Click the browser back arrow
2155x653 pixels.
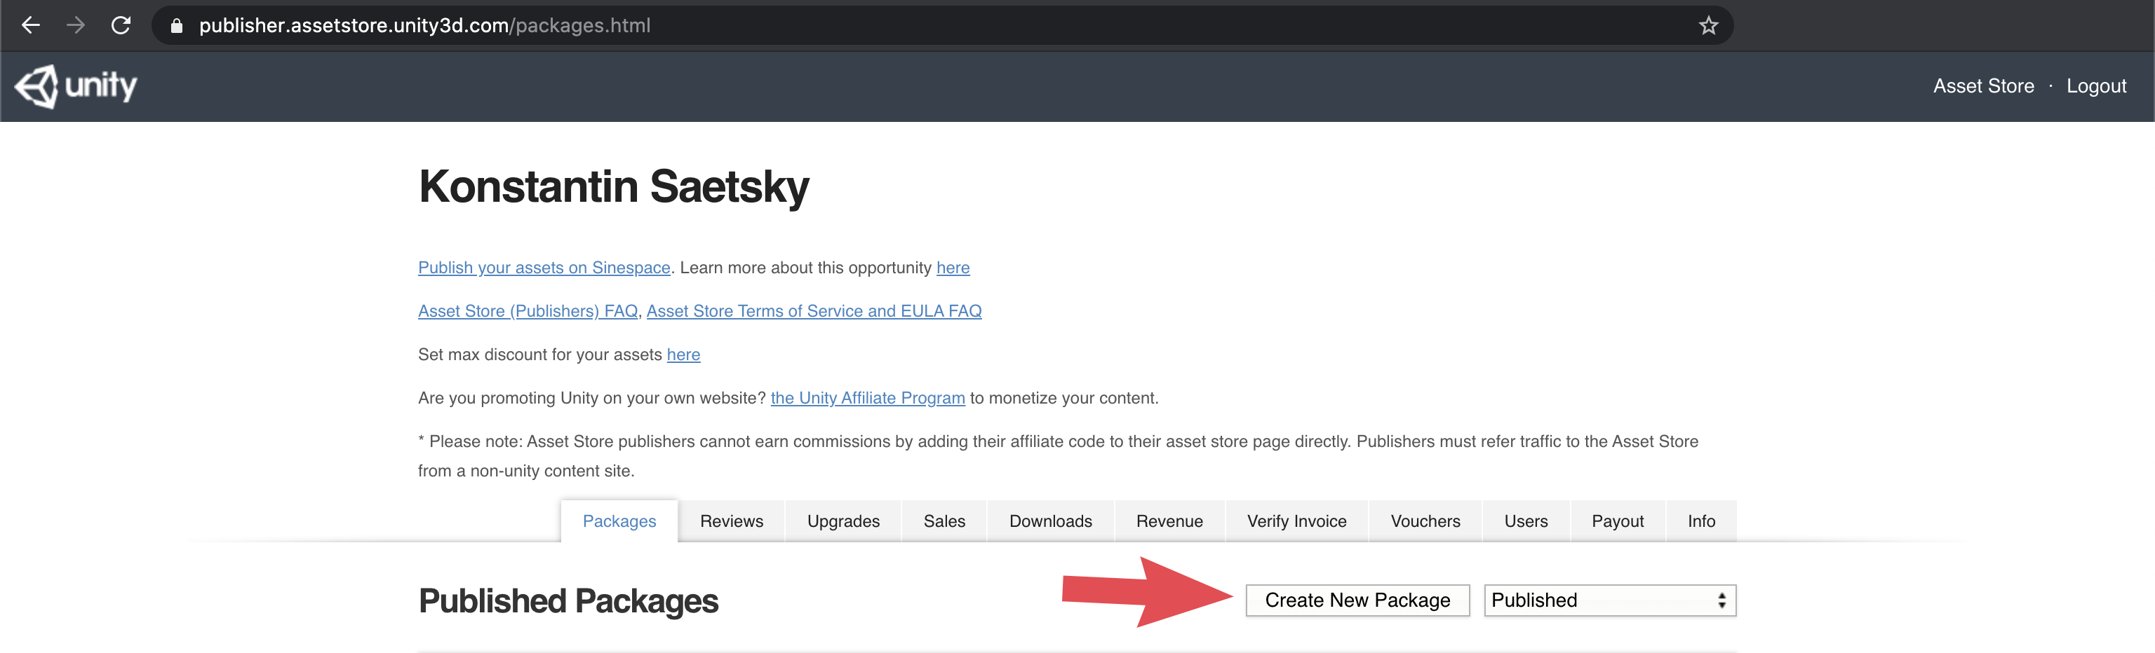click(x=31, y=26)
